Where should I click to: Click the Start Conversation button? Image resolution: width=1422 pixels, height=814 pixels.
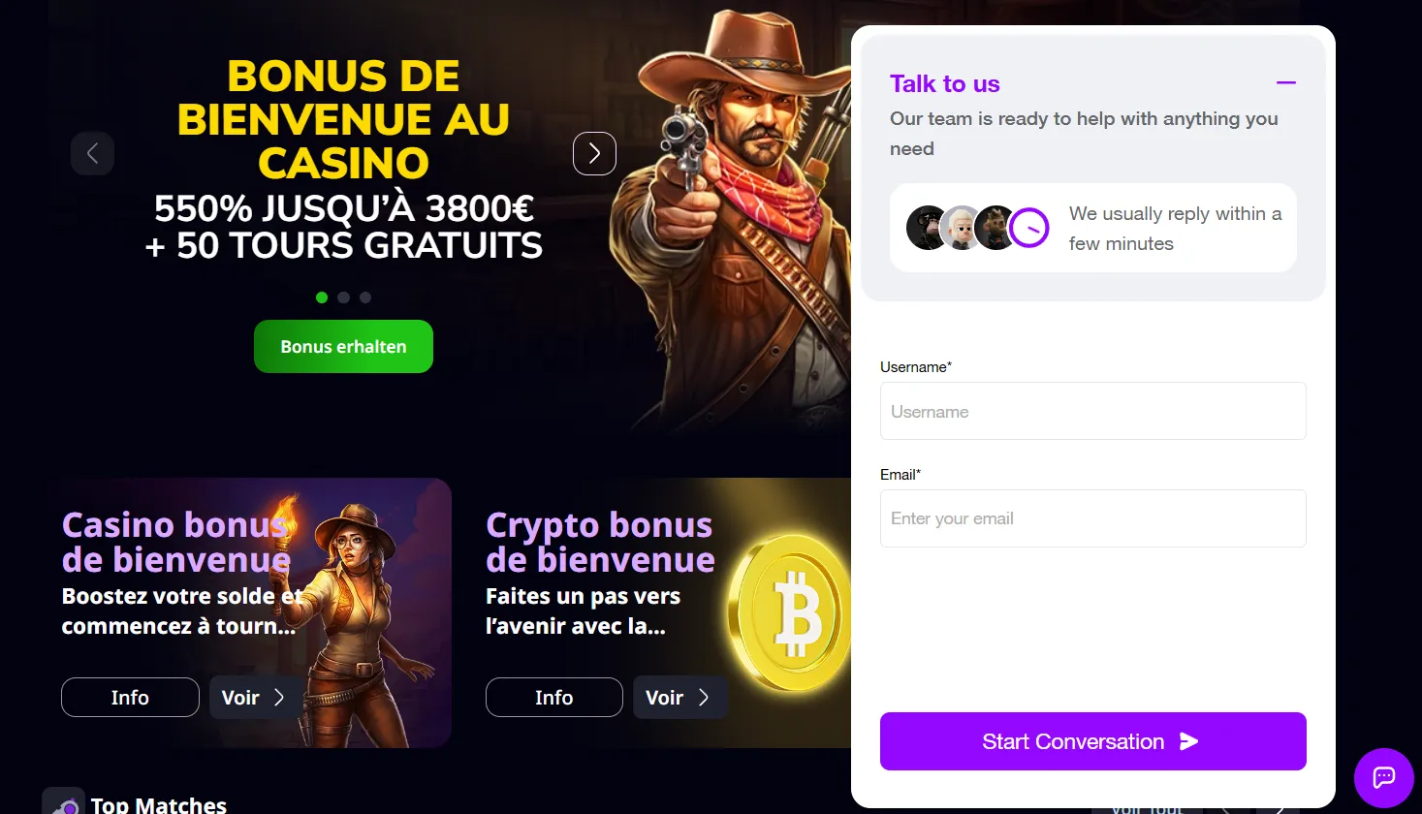pos(1092,741)
